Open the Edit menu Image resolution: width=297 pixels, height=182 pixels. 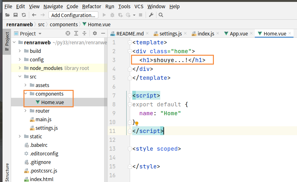click(20, 6)
